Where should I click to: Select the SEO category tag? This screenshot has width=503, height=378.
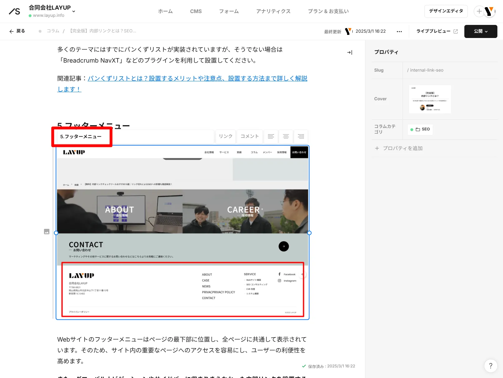420,129
